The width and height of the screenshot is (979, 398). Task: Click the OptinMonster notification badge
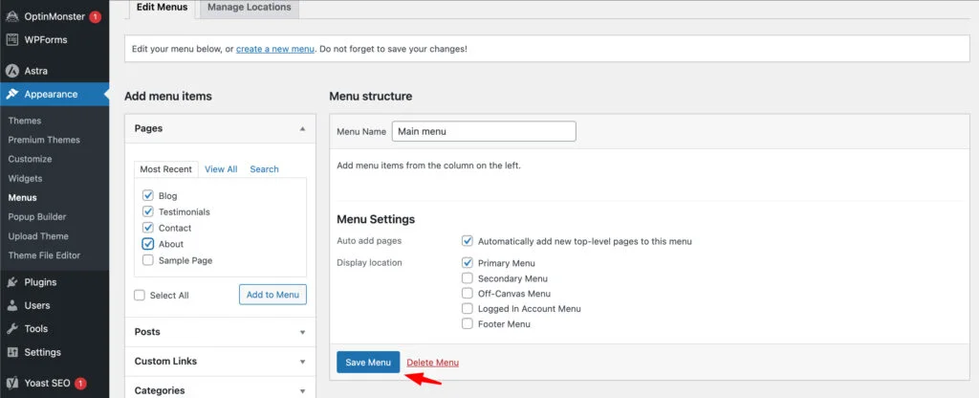pyautogui.click(x=95, y=17)
